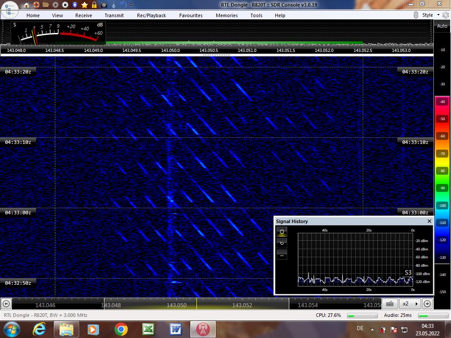Open the View ribbon tab

click(58, 15)
